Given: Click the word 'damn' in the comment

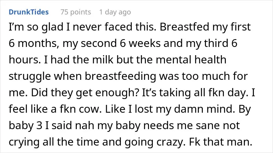Looking at the screenshot, I should 189,109.
